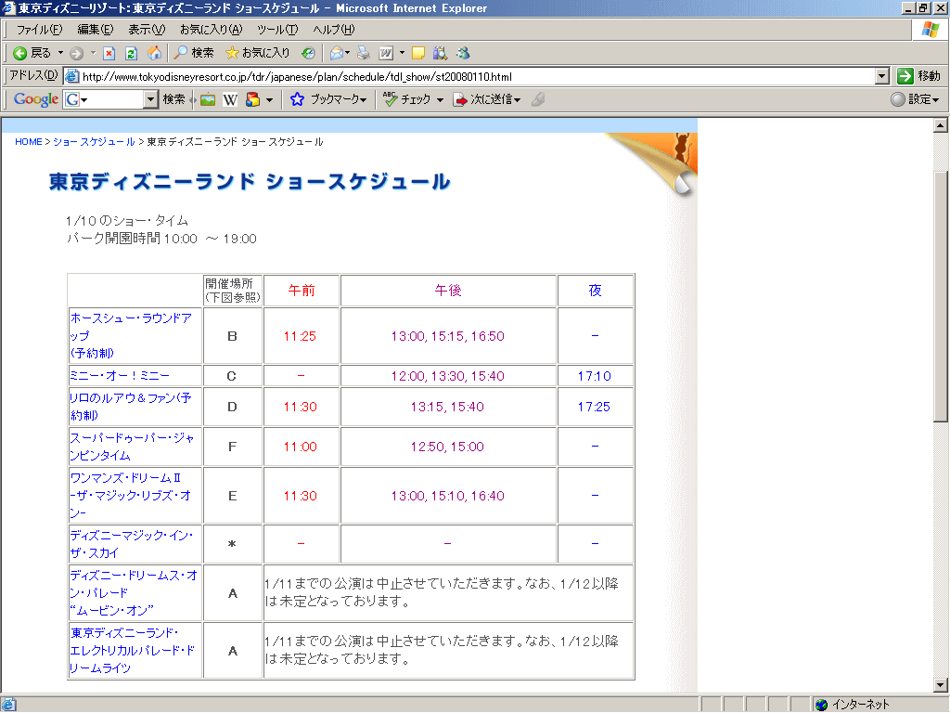Click the Back (戻る) button

32,53
